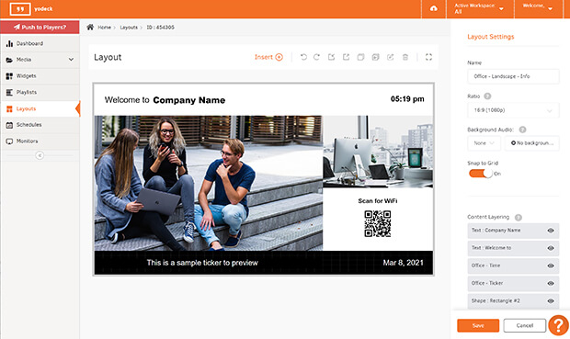Go to Widgets page
Viewport: 570px width, 339px height.
pyautogui.click(x=40, y=76)
